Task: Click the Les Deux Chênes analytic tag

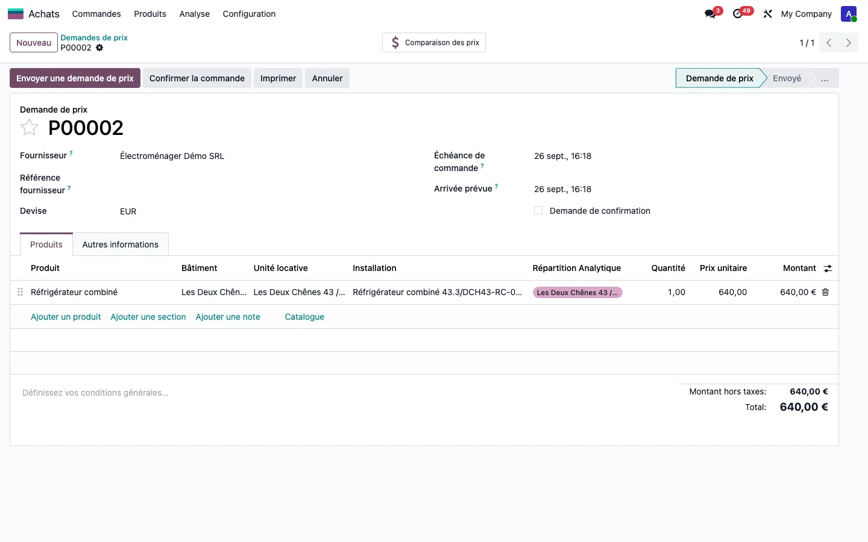Action: point(577,293)
